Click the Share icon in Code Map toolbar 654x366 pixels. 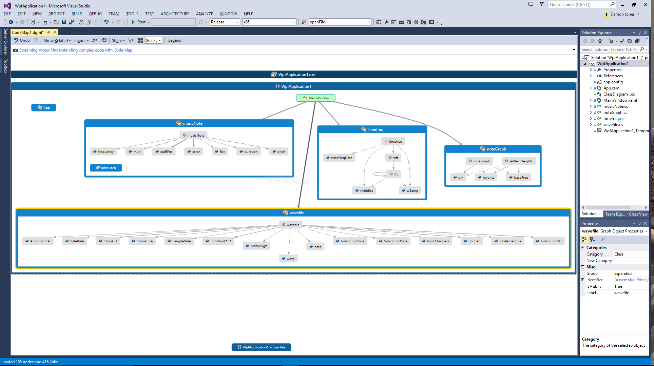[x=117, y=40]
